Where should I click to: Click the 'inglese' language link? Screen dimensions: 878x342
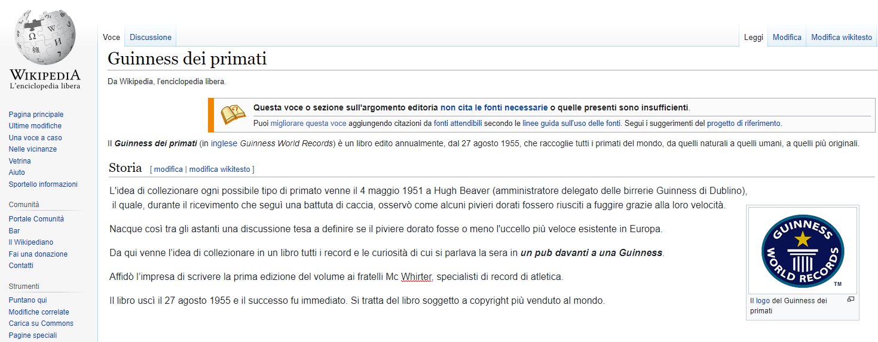(x=224, y=144)
